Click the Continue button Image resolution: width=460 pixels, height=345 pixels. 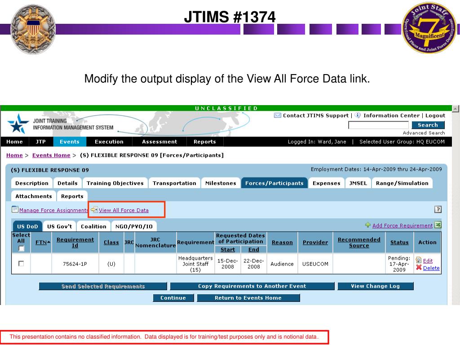tap(173, 298)
